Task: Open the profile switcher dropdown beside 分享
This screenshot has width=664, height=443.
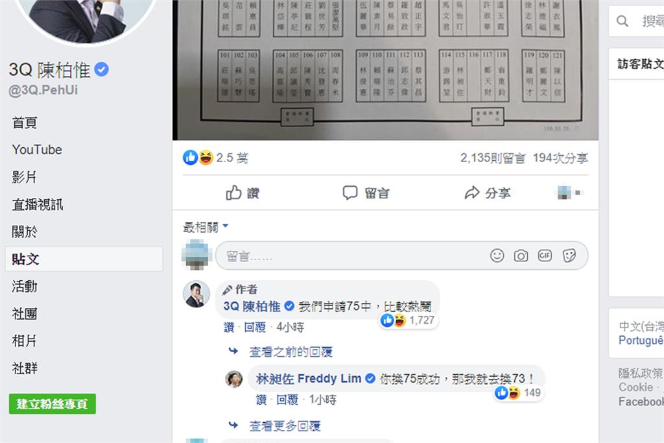Action: (570, 193)
